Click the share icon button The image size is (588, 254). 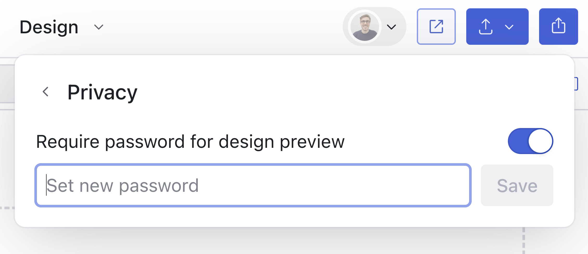coord(558,27)
